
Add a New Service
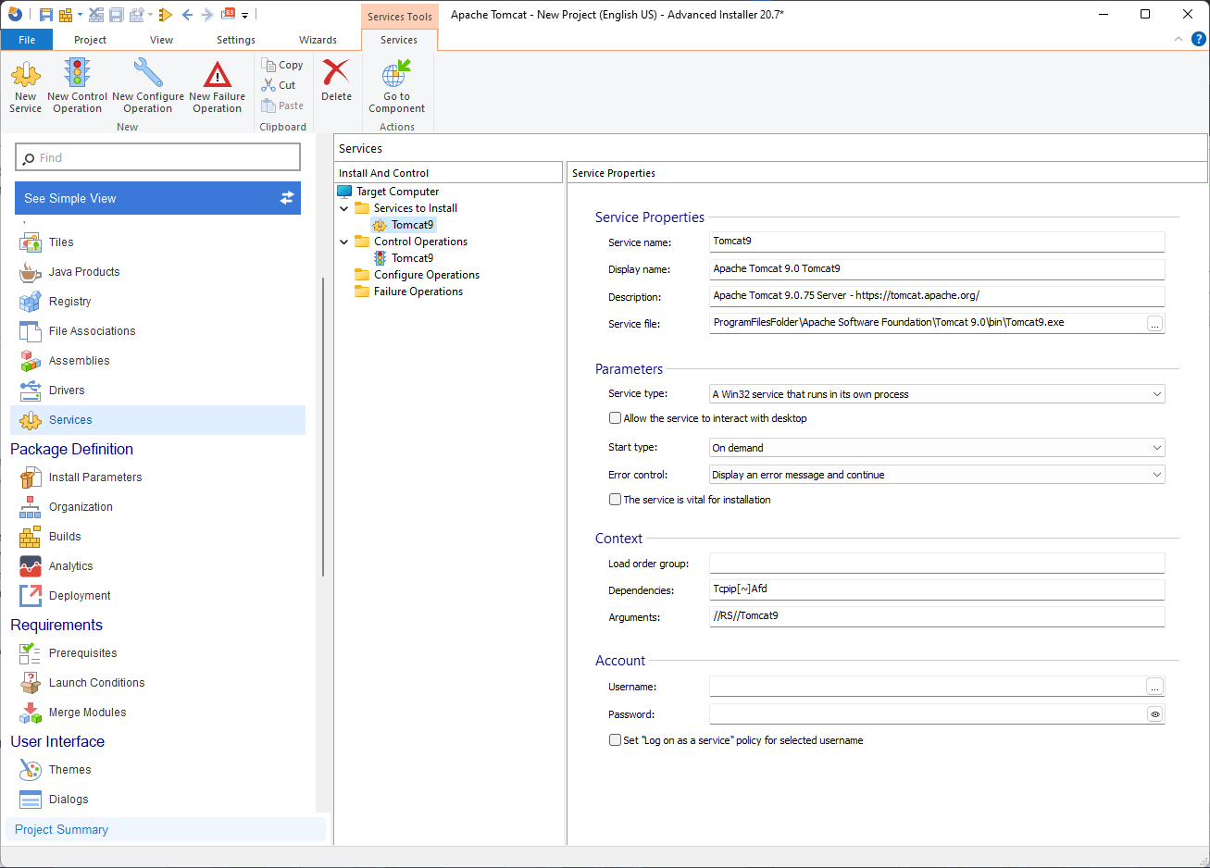coord(26,87)
